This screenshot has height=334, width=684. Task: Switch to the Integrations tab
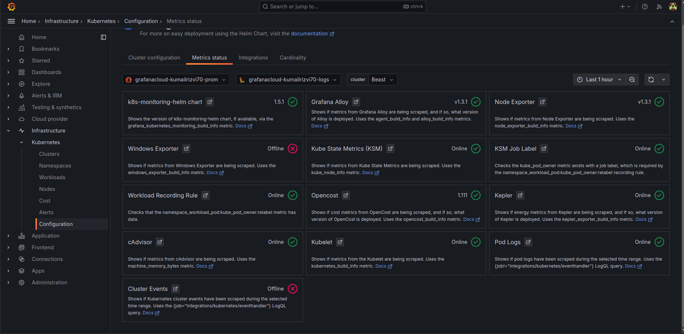pyautogui.click(x=253, y=58)
